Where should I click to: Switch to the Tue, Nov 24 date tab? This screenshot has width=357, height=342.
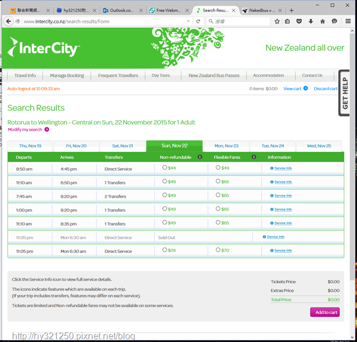click(273, 146)
